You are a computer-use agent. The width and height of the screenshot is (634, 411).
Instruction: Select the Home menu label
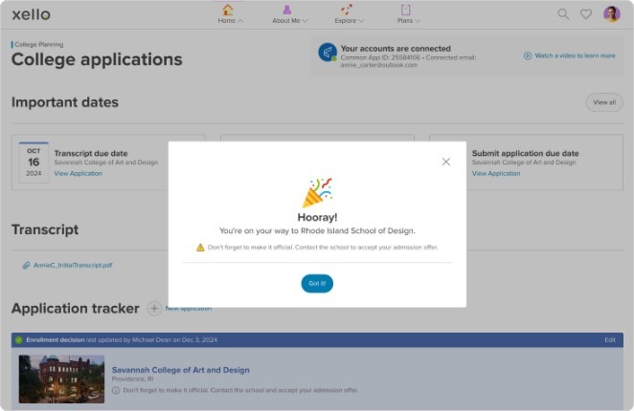[226, 21]
